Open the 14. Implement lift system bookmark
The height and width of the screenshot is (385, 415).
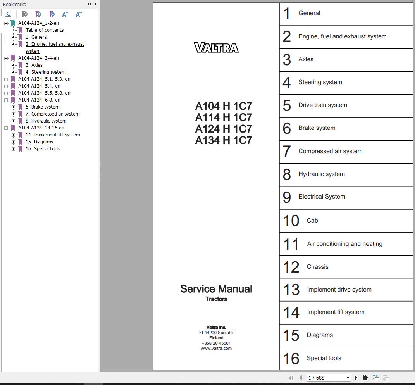tap(53, 135)
